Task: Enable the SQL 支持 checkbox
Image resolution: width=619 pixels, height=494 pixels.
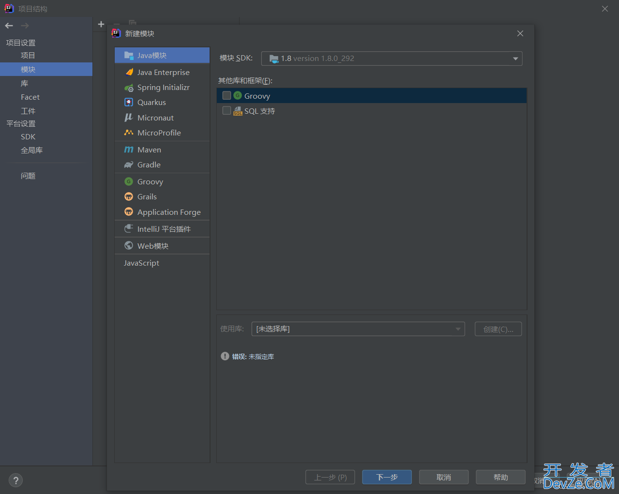Action: click(226, 111)
